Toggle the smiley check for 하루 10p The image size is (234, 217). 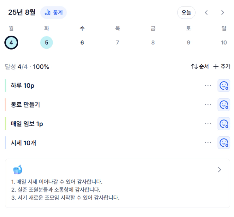pyautogui.click(x=224, y=86)
